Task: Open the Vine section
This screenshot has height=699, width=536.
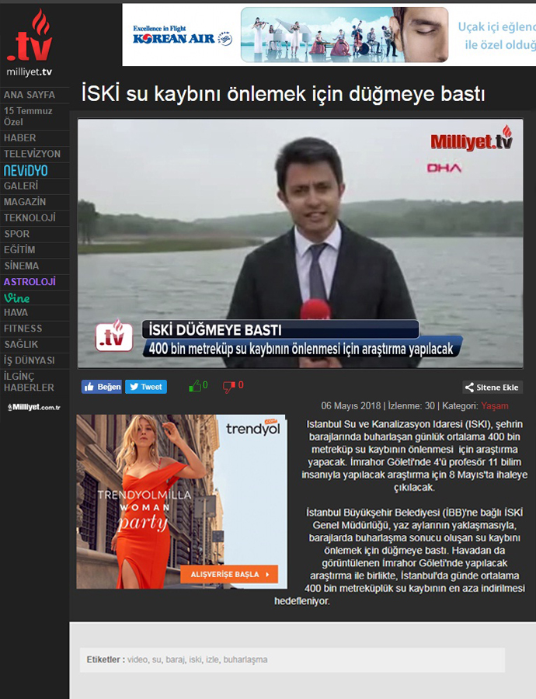Action: (x=16, y=297)
